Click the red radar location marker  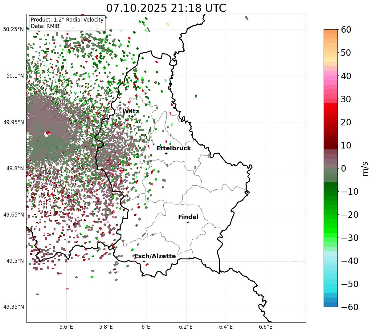pos(48,133)
